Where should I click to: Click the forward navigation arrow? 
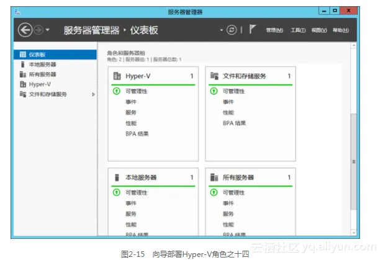(38, 30)
